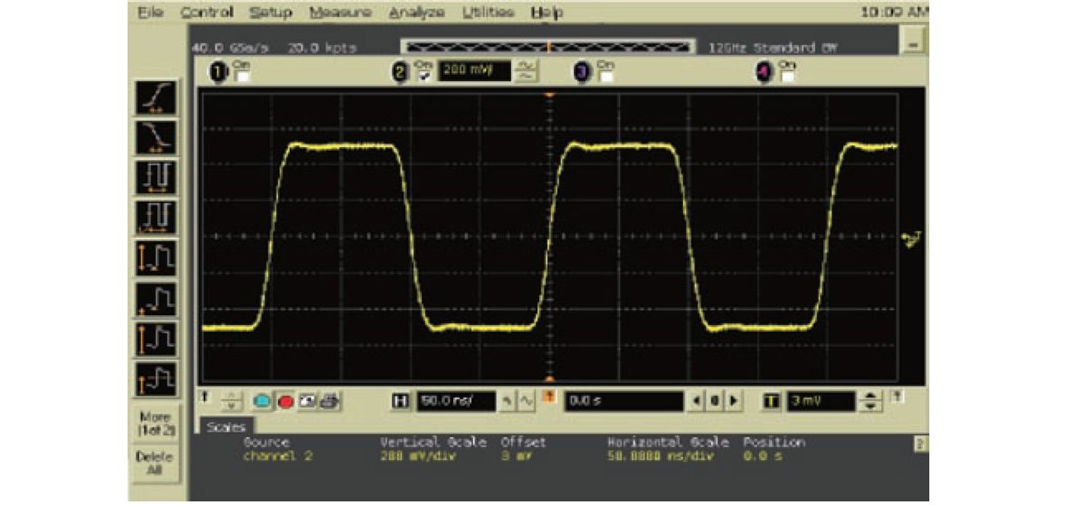The height and width of the screenshot is (505, 1075).
Task: Click the third measurement icon, with pulse markers at its top
Action: 156,177
